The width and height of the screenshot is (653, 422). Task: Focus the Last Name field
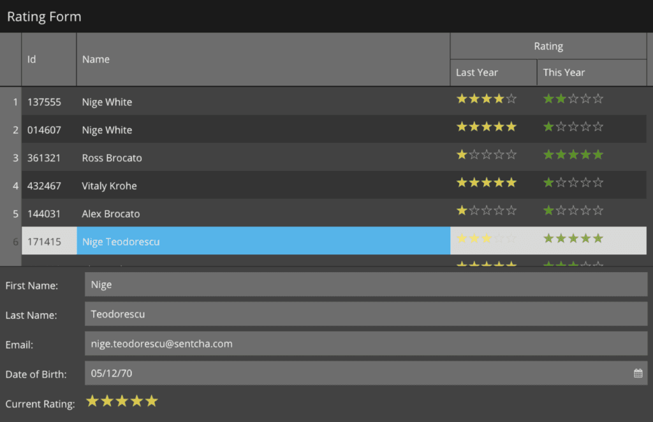click(x=366, y=314)
